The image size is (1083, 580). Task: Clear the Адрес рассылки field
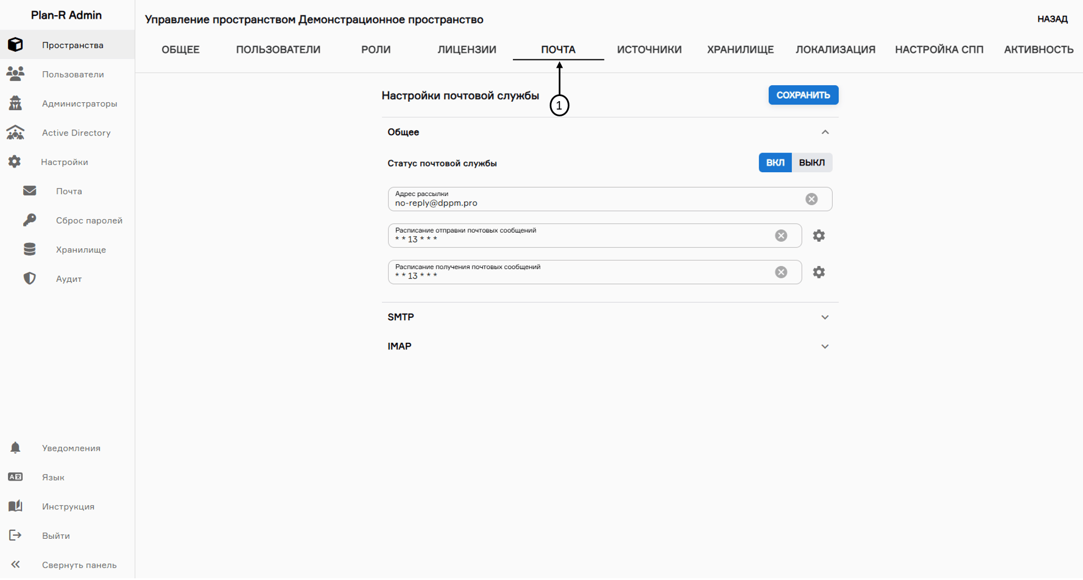pyautogui.click(x=811, y=199)
